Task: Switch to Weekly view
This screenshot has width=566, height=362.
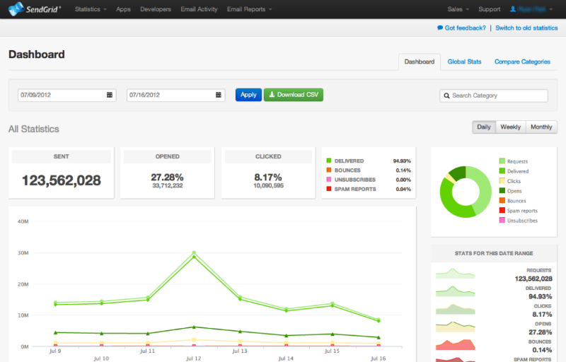Action: (x=510, y=127)
